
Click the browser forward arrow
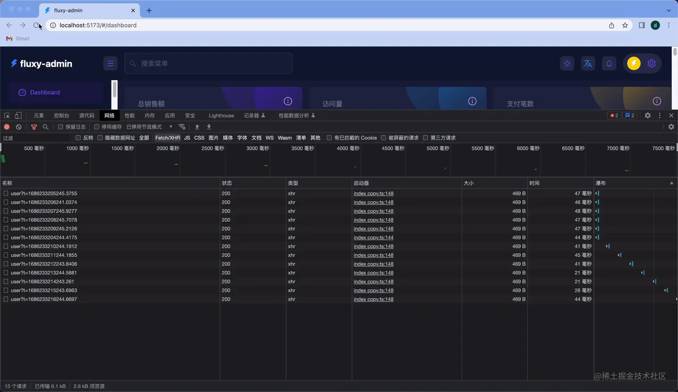click(22, 25)
